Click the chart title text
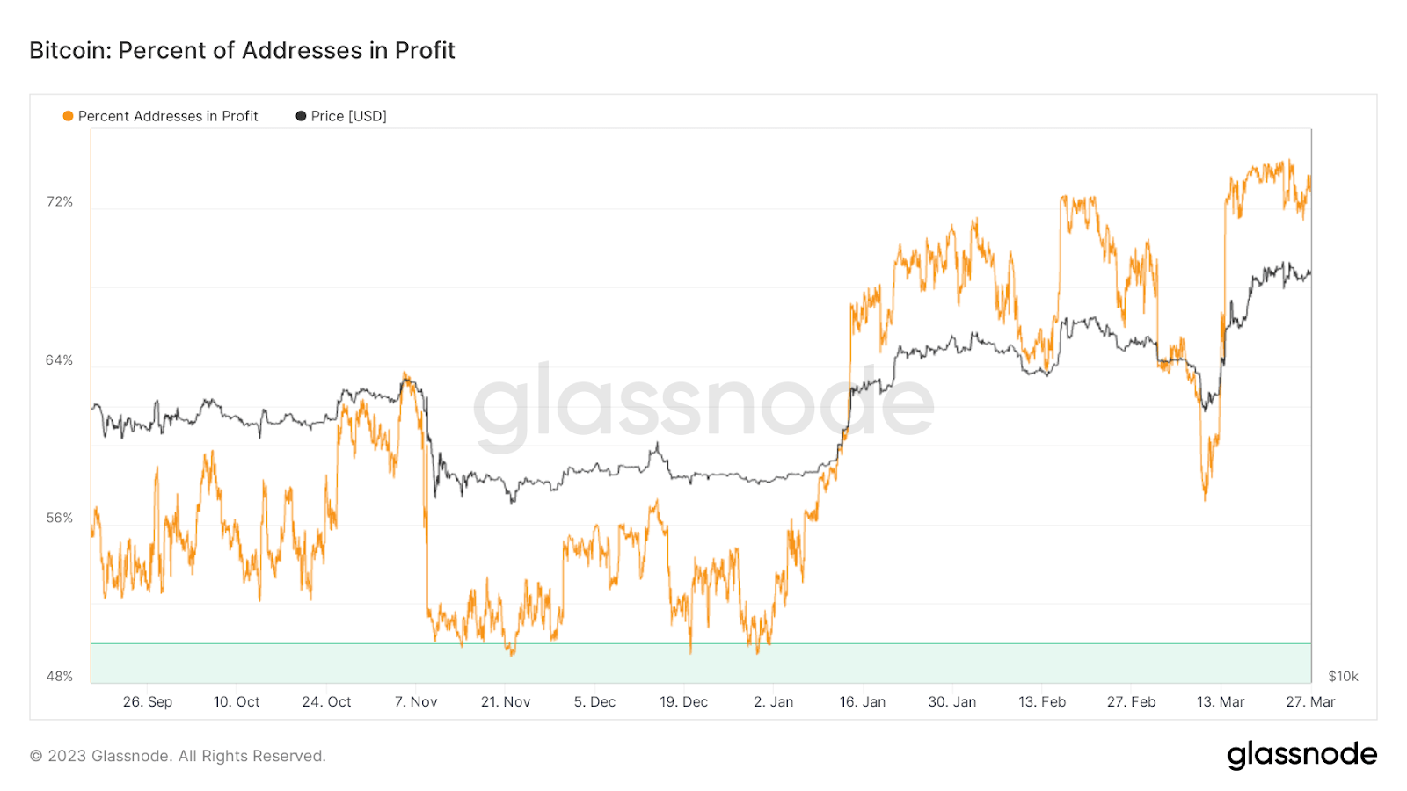Viewport: 1407px width, 791px height. [x=242, y=51]
